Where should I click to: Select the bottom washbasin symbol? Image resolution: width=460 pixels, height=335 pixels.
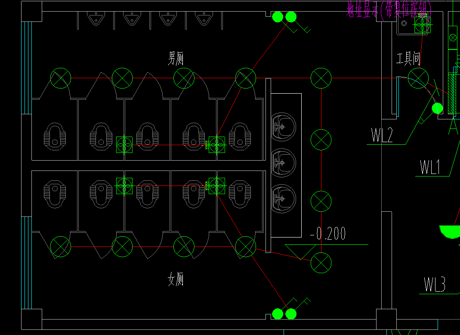283,199
